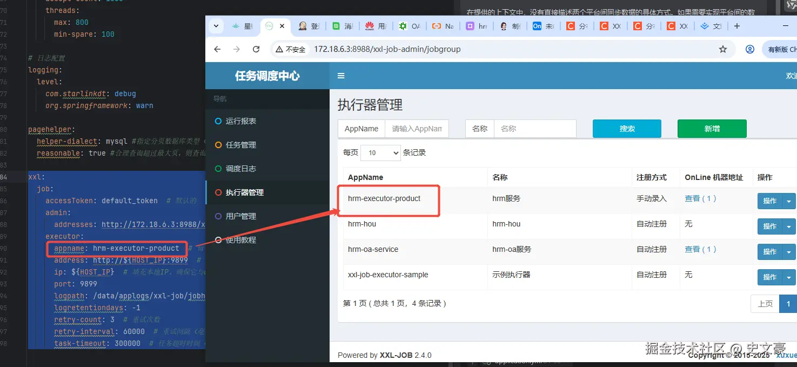797x367 pixels.
Task: Expand 操作 caret for hrm-hou row
Action: (789, 226)
